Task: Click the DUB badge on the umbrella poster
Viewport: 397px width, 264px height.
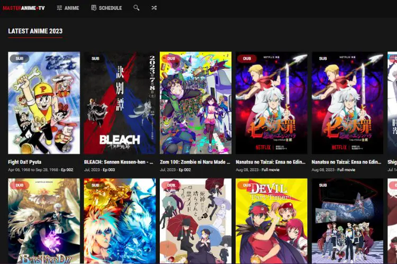Action: coord(171,185)
